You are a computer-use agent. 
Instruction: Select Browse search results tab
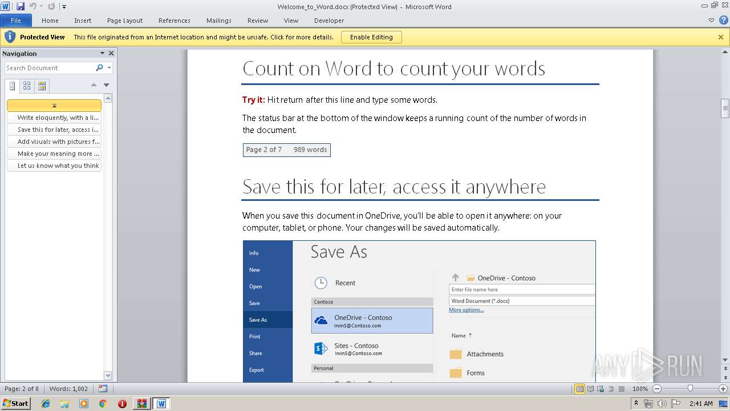(x=42, y=86)
